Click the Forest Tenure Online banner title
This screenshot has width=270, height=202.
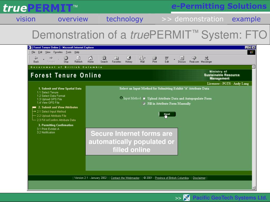pos(66,75)
